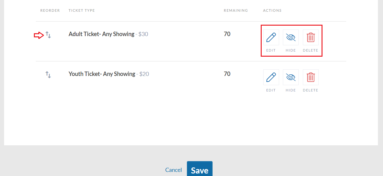
Task: Click the remaining count for Adult Ticket
Action: [227, 34]
